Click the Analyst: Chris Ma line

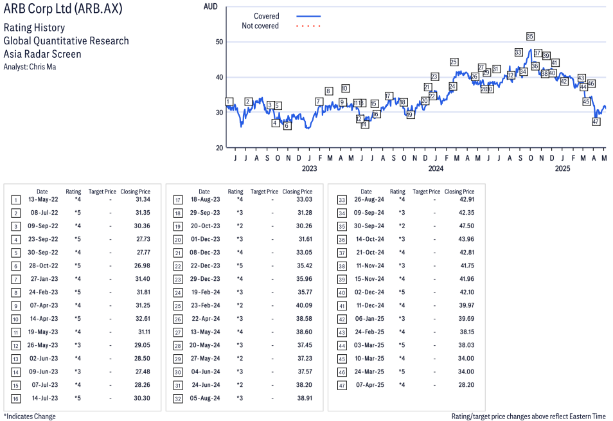[30, 67]
